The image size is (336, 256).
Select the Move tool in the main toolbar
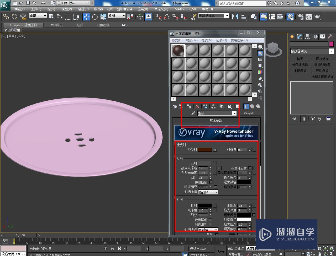click(87, 17)
